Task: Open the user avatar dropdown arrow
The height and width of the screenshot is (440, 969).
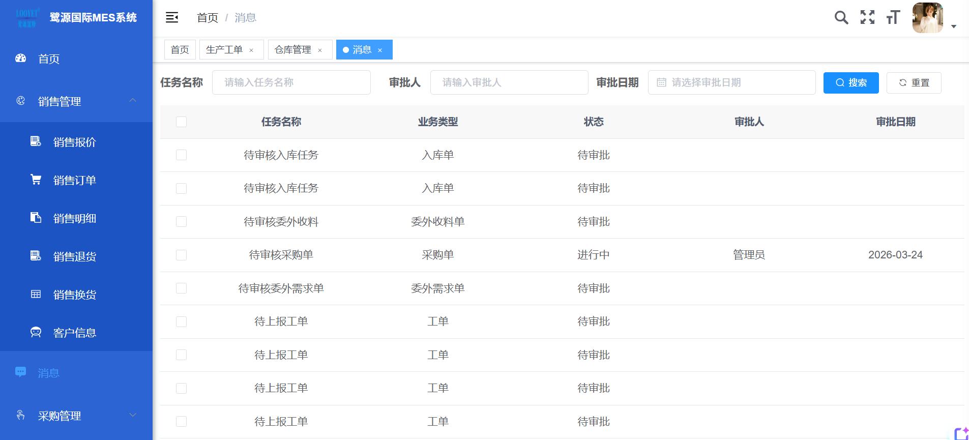Action: (x=954, y=26)
